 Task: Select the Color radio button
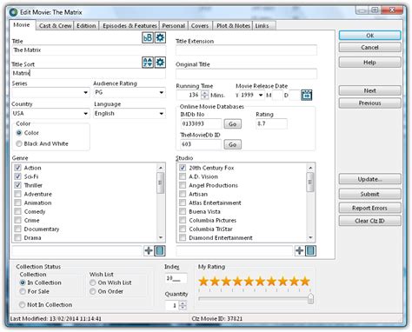[x=19, y=133]
